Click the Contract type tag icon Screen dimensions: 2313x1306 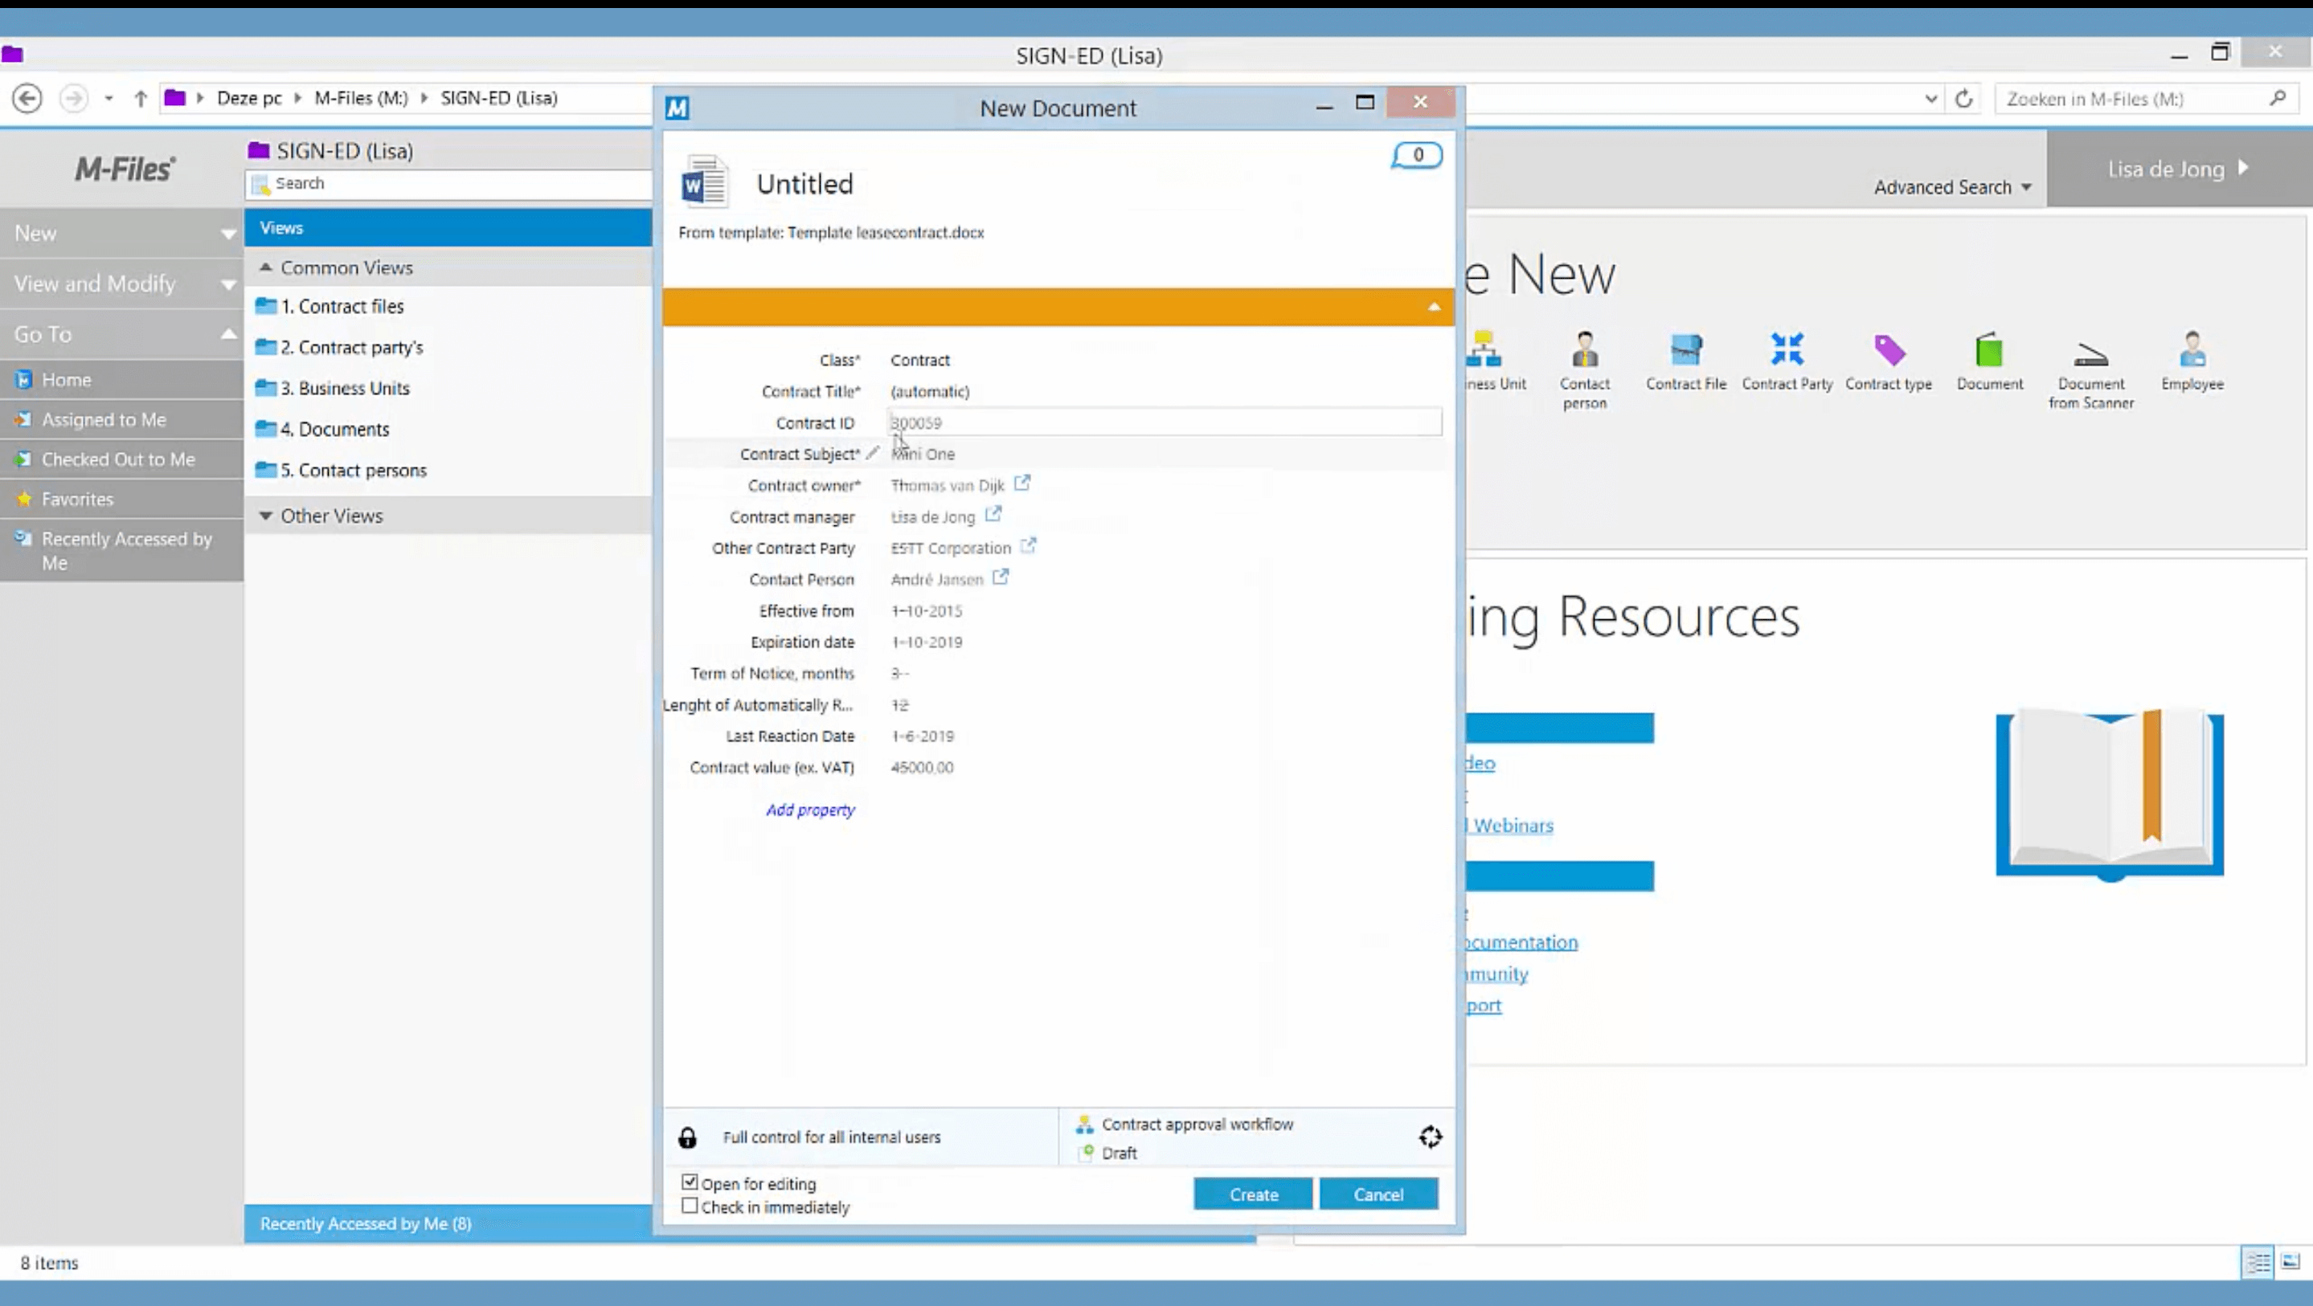[1889, 350]
